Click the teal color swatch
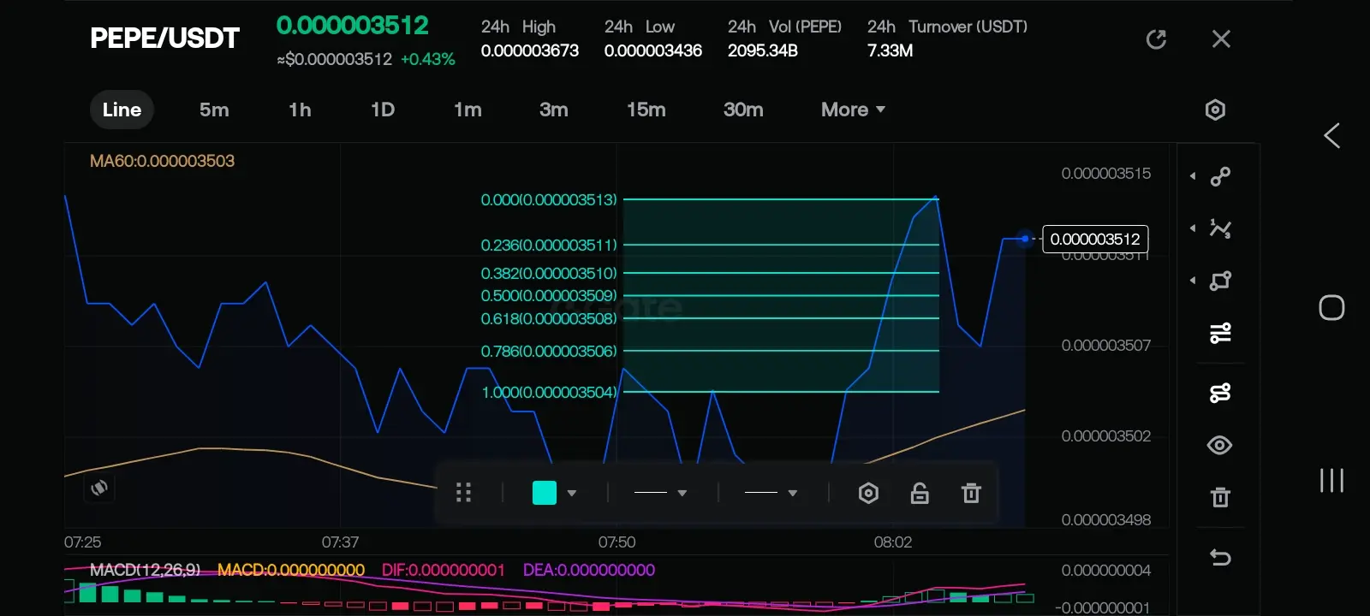 coord(545,493)
